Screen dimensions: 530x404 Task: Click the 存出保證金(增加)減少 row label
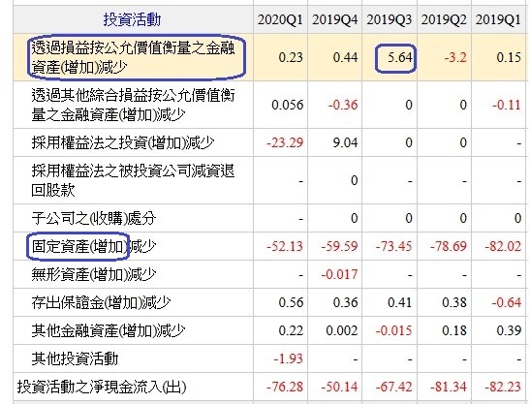click(x=101, y=302)
